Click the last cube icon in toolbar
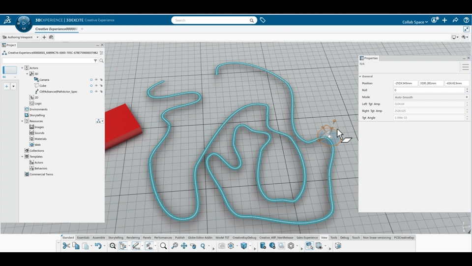Image resolution: width=472 pixels, height=266 pixels. point(338,246)
